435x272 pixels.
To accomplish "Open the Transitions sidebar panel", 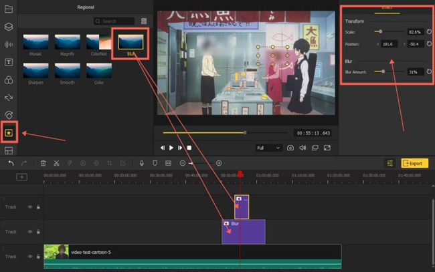I will (9, 98).
